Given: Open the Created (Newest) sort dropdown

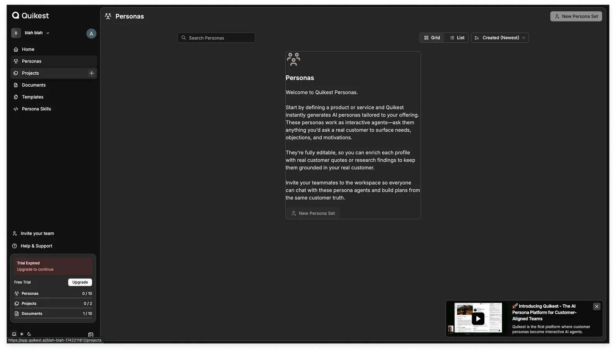Looking at the screenshot, I should coord(500,38).
